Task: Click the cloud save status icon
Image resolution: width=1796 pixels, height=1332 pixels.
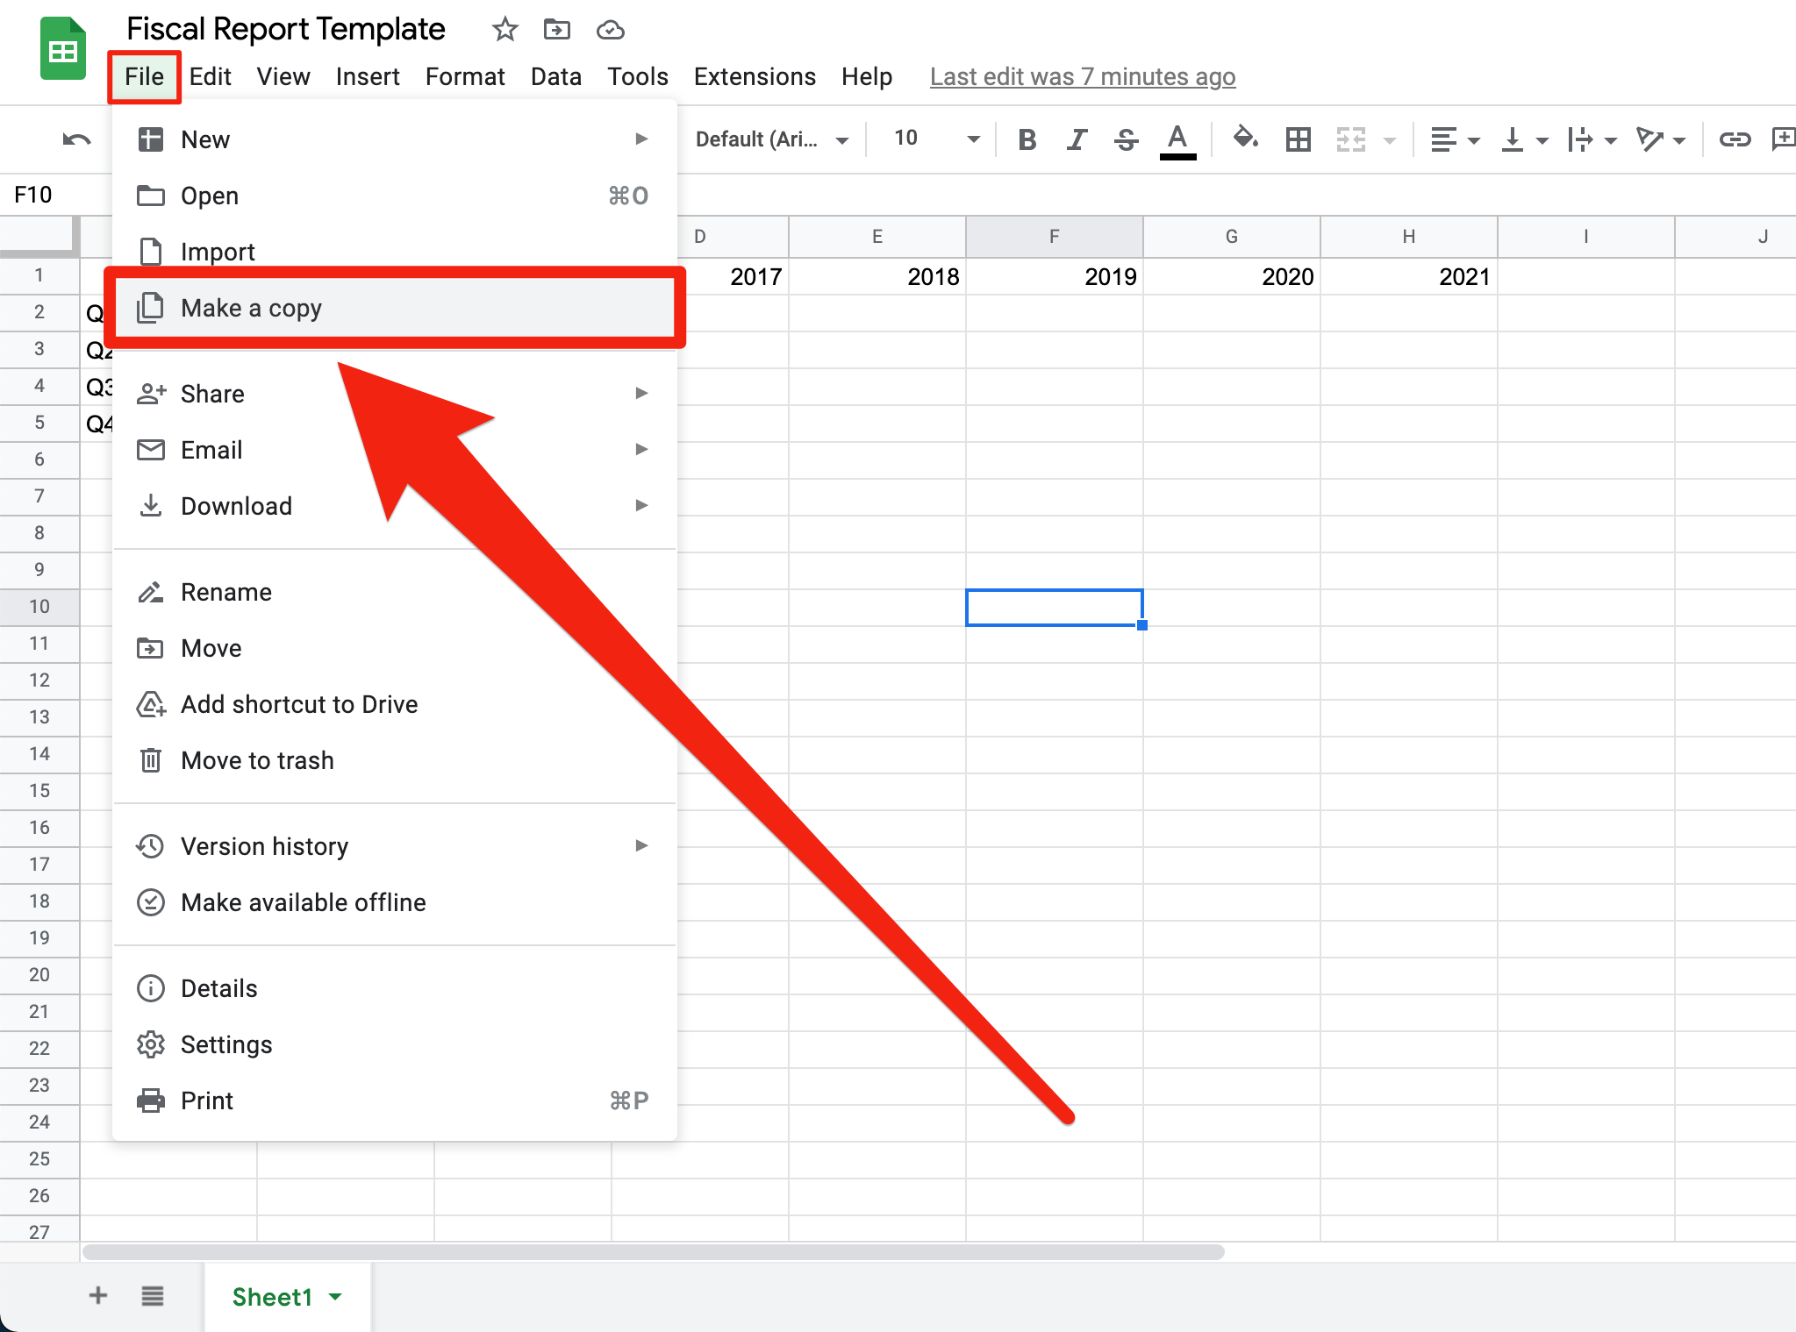Action: (610, 31)
